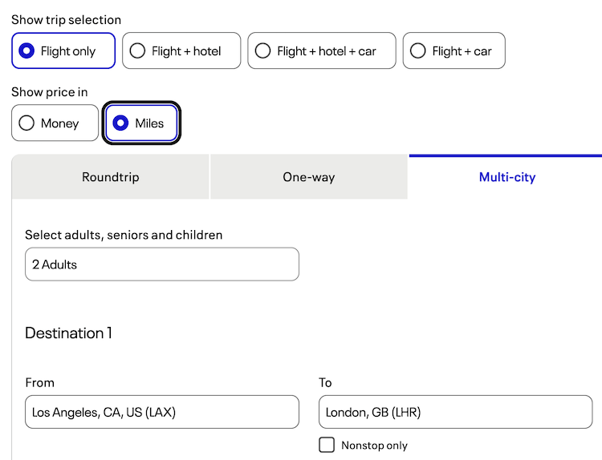The height and width of the screenshot is (460, 602).
Task: Show price in Money
Action: [55, 123]
